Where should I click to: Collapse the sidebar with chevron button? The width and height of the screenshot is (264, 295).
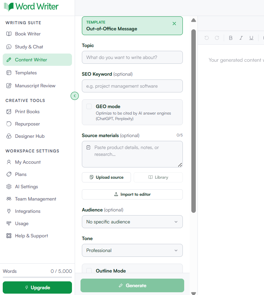(x=75, y=96)
